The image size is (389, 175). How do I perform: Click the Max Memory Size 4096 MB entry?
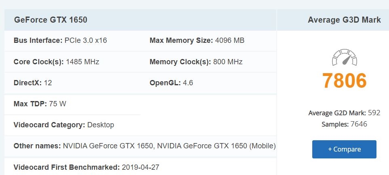[x=197, y=40]
